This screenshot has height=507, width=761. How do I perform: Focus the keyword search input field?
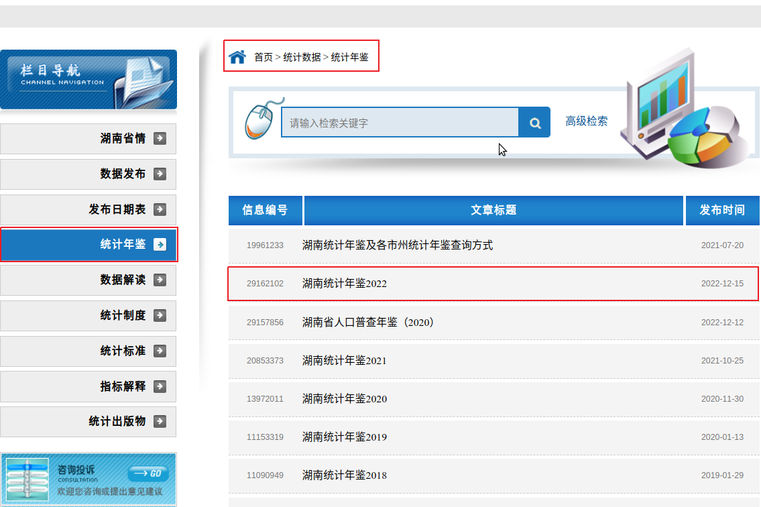pyautogui.click(x=400, y=123)
